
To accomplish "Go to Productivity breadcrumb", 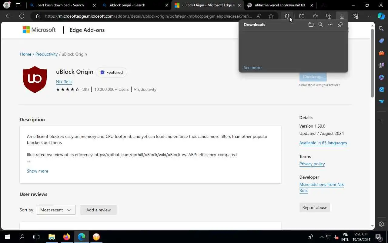I will [46, 54].
